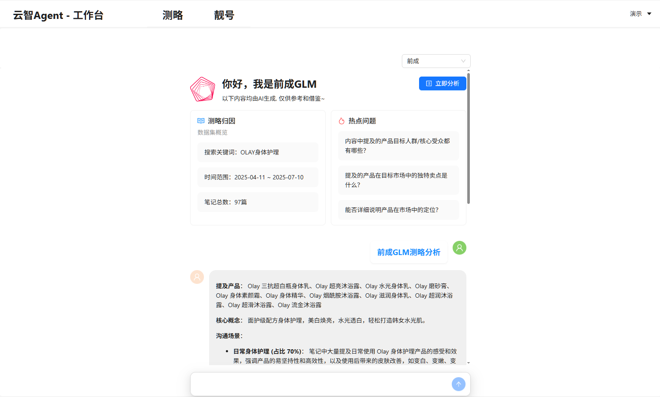
Task: Click the 云智Agent - 工作台 title
Action: point(58,15)
